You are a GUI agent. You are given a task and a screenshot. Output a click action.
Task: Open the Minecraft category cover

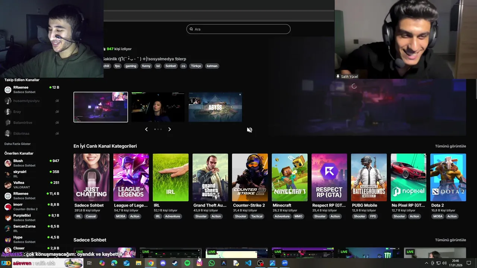290,178
